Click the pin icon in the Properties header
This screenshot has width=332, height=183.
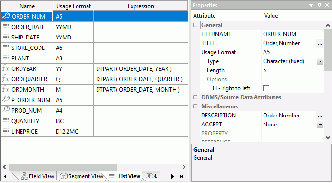coord(320,5)
